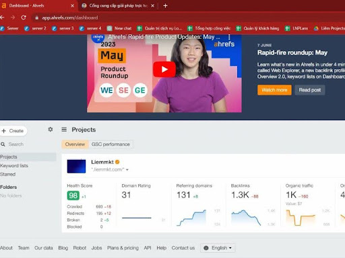Open the video options three-dot menu
Viewport: 345px width, 258px height.
coord(229,37)
